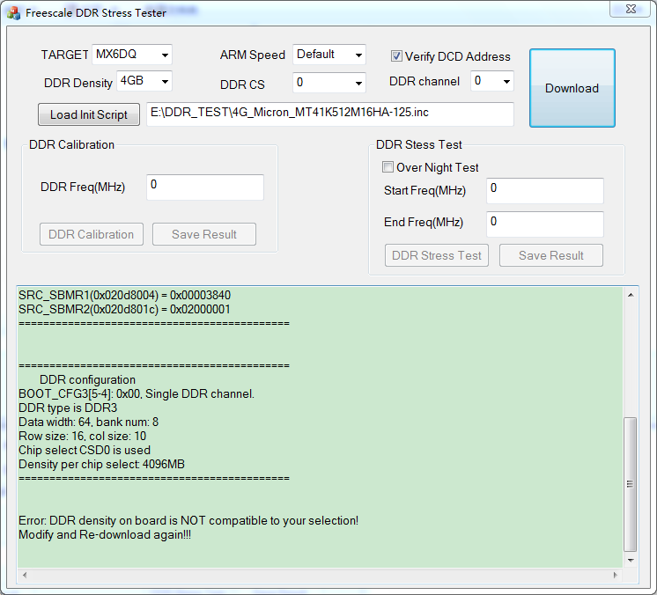The height and width of the screenshot is (595, 657).
Task: Enable the Over Night Test checkbox
Action: pos(388,167)
